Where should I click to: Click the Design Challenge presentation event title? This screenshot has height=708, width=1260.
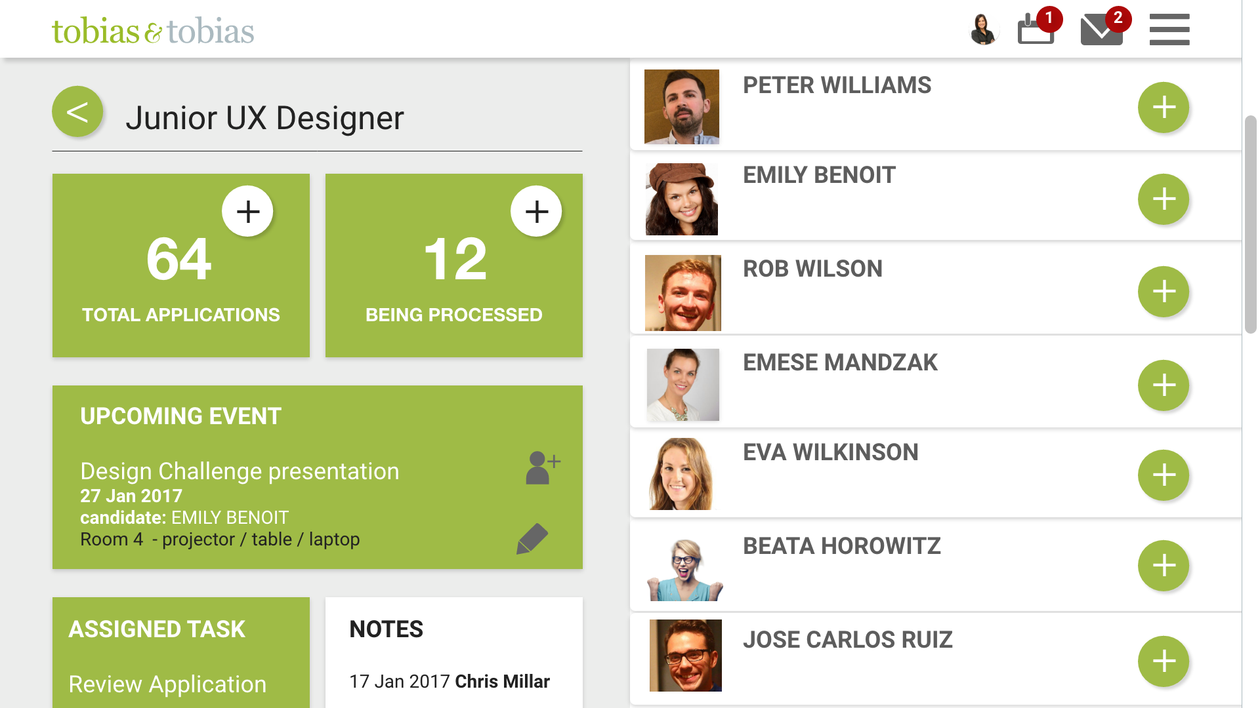click(240, 471)
